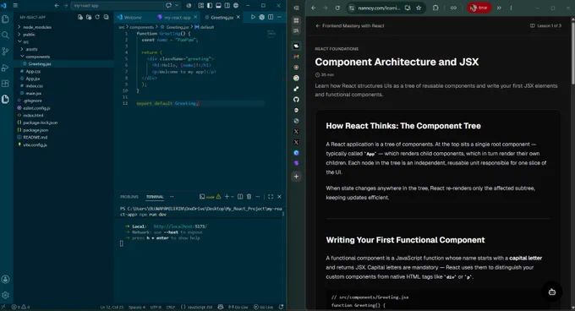Open App.css in the Explorer
The width and height of the screenshot is (575, 311).
click(33, 72)
